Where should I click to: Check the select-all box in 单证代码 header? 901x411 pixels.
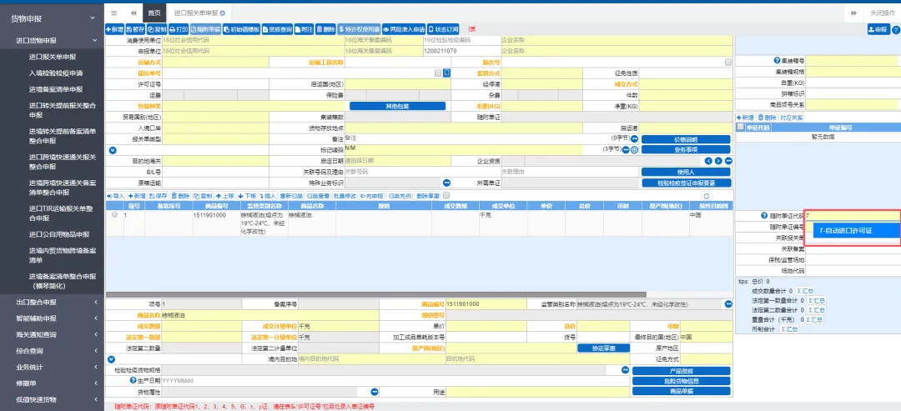click(x=740, y=128)
